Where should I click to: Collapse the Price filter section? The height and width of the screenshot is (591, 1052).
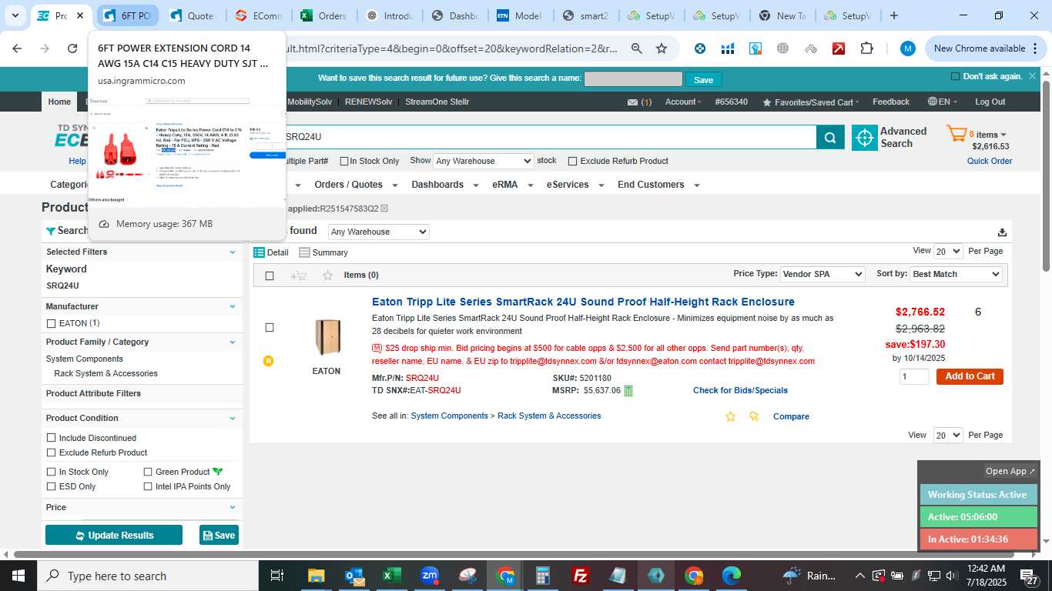coord(233,508)
